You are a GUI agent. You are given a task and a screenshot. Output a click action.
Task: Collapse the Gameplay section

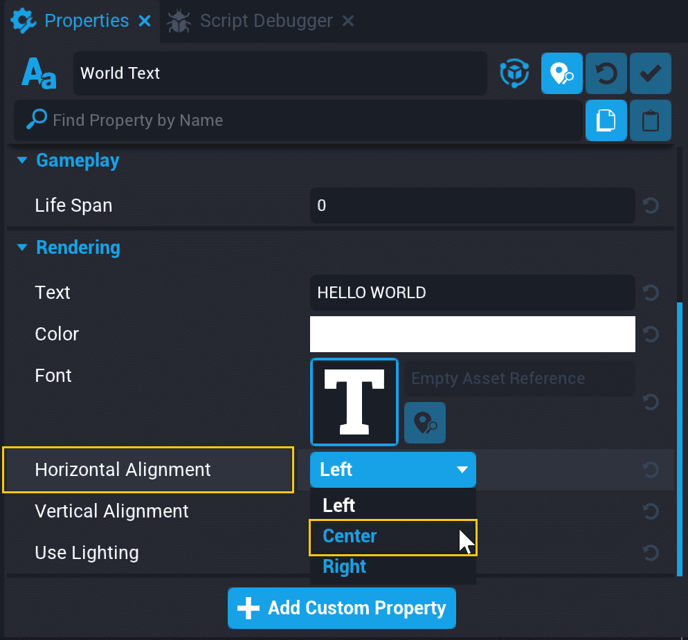click(x=22, y=160)
